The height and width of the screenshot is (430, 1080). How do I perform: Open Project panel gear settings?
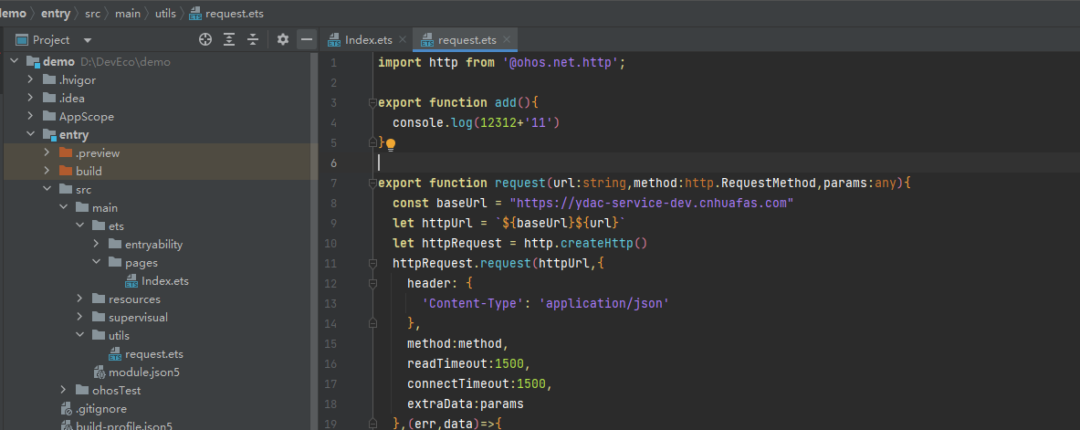282,39
